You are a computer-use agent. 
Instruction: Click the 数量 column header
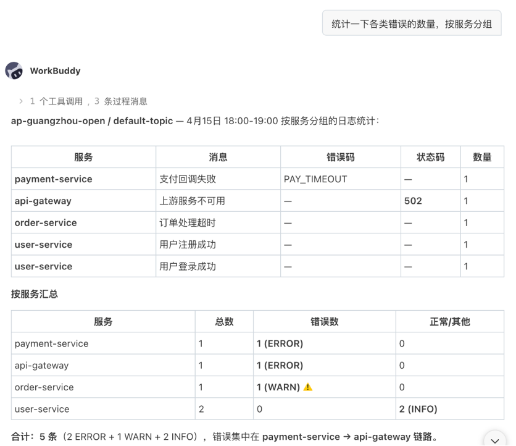coord(482,157)
